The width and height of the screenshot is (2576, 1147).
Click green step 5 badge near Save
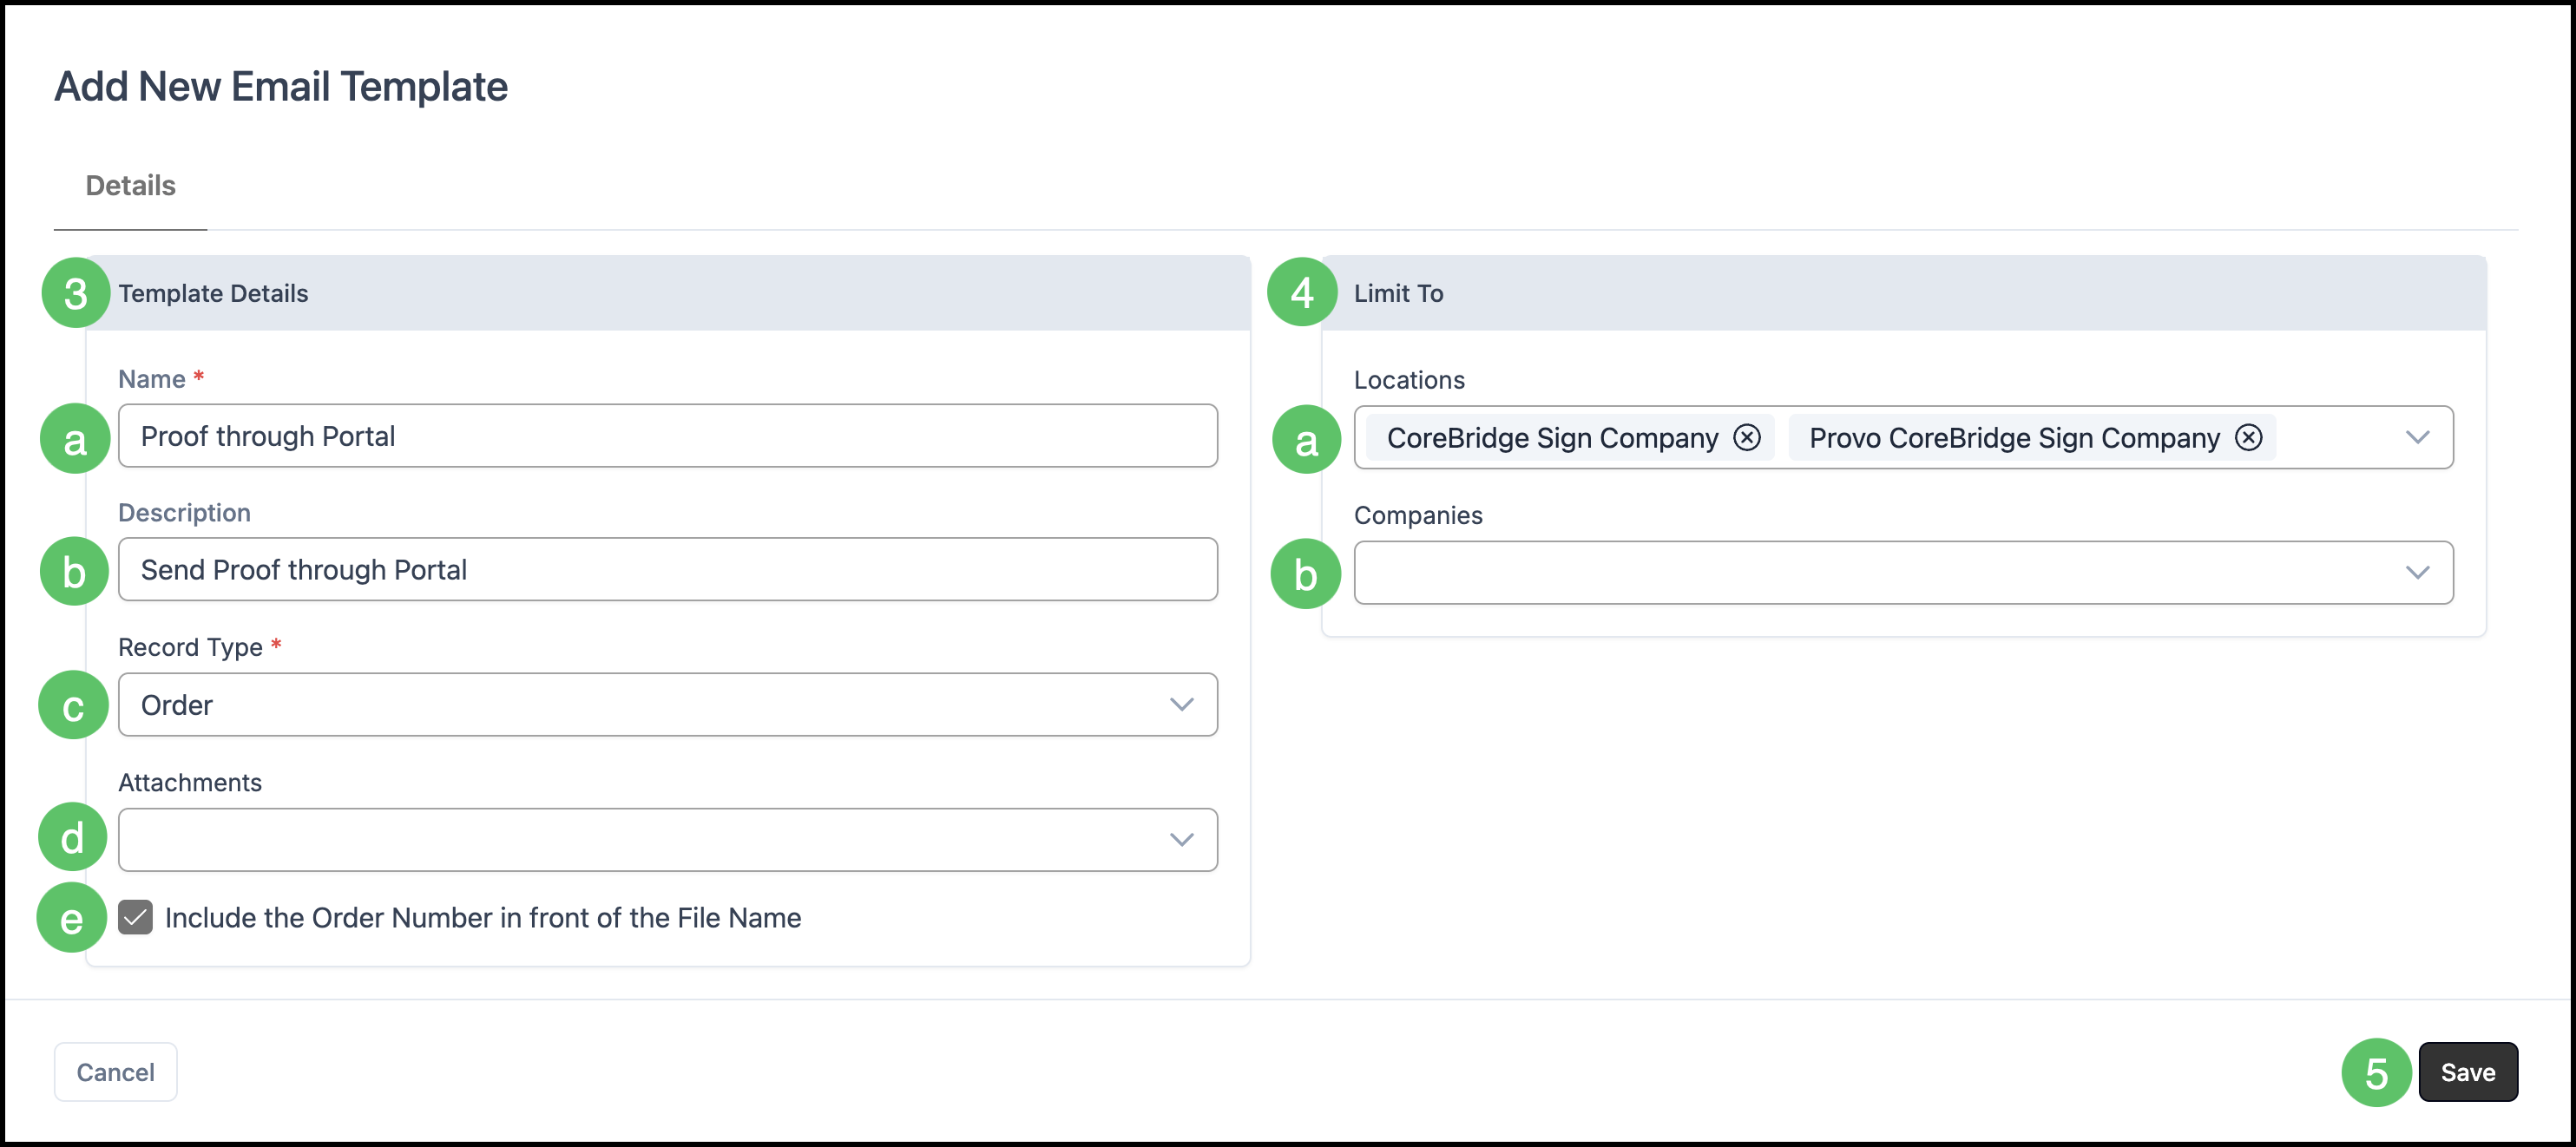[2376, 1073]
